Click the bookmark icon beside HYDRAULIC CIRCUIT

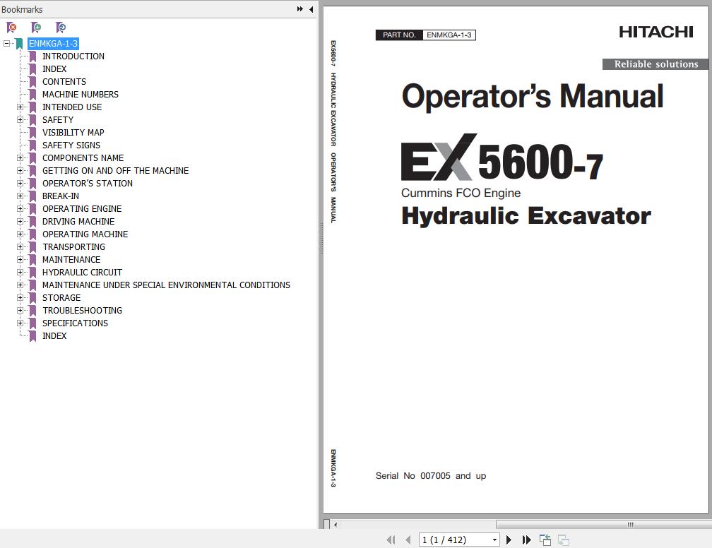coord(32,273)
